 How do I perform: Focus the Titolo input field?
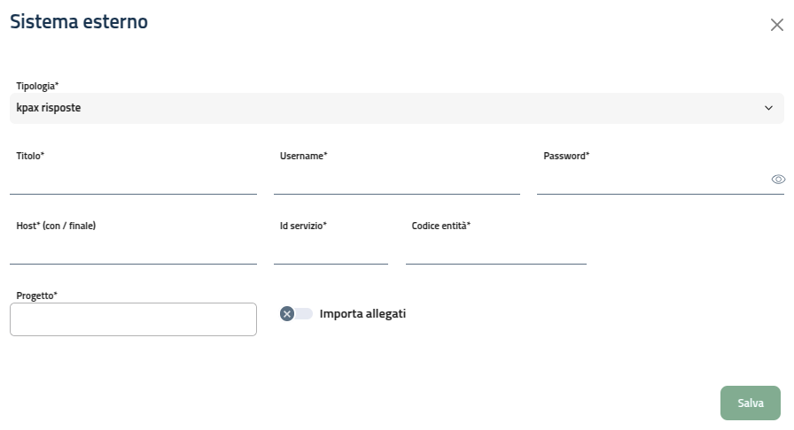(133, 180)
